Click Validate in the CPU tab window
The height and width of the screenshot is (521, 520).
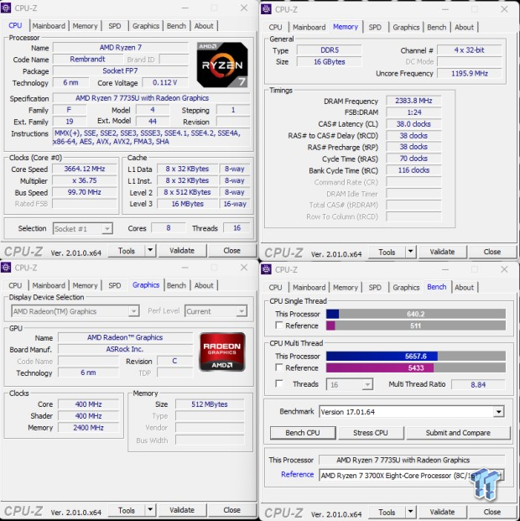pyautogui.click(x=182, y=250)
